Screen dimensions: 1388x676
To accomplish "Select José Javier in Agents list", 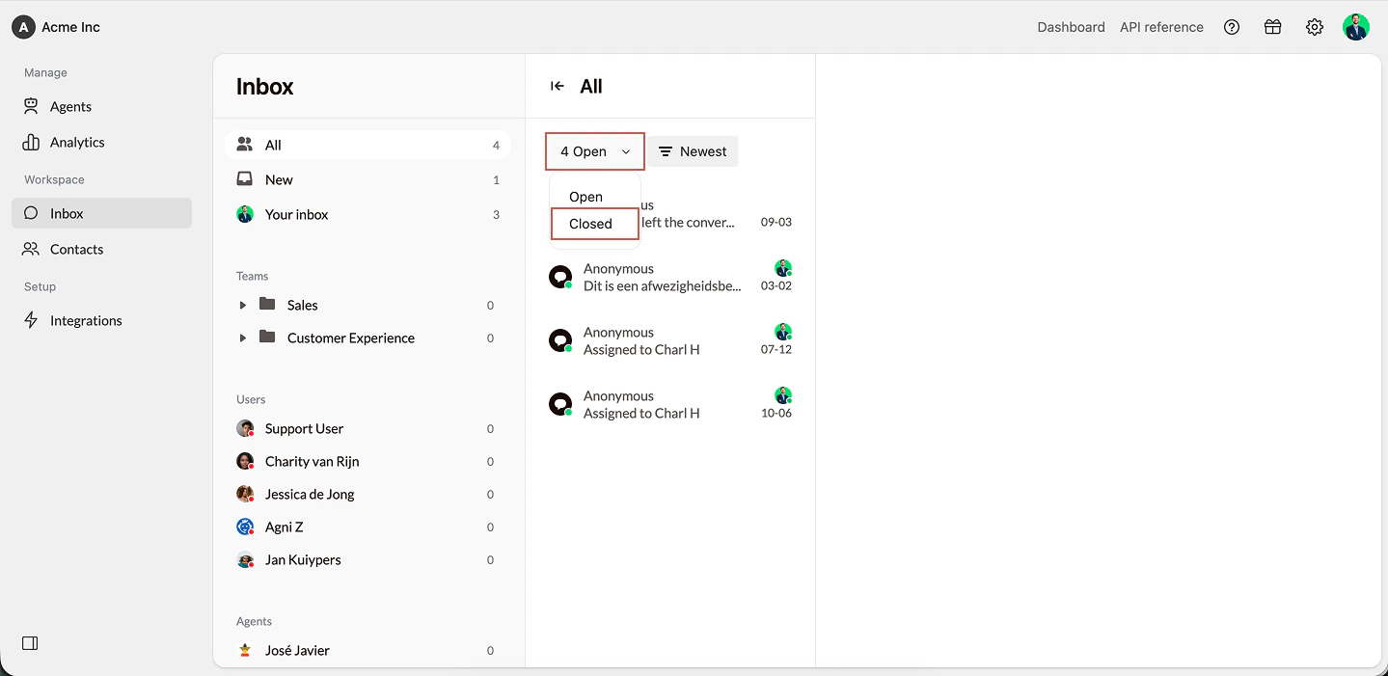I will click(x=368, y=650).
